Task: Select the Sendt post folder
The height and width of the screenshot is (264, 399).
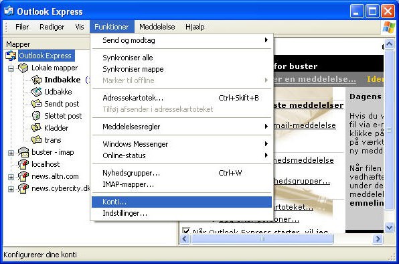Action: tap(62, 104)
